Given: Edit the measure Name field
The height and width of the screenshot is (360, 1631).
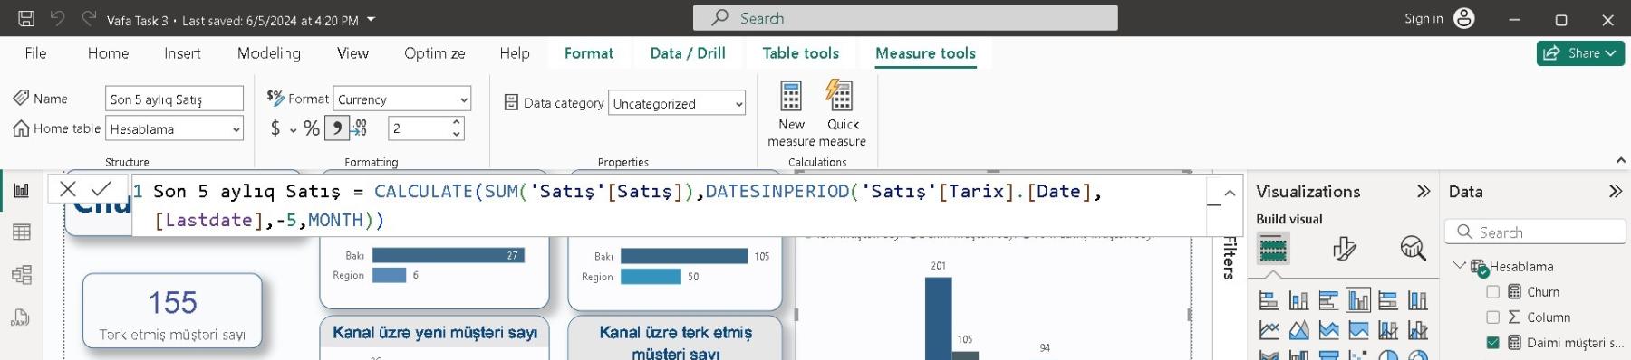Looking at the screenshot, I should pos(175,99).
